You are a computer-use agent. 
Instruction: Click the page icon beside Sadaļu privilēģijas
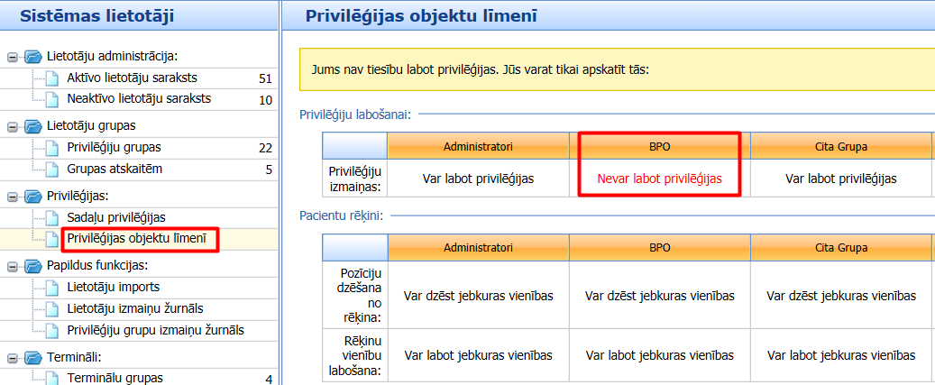pos(52,218)
